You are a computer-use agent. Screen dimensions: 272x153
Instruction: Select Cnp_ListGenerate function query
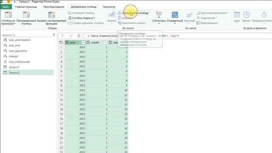point(28,62)
